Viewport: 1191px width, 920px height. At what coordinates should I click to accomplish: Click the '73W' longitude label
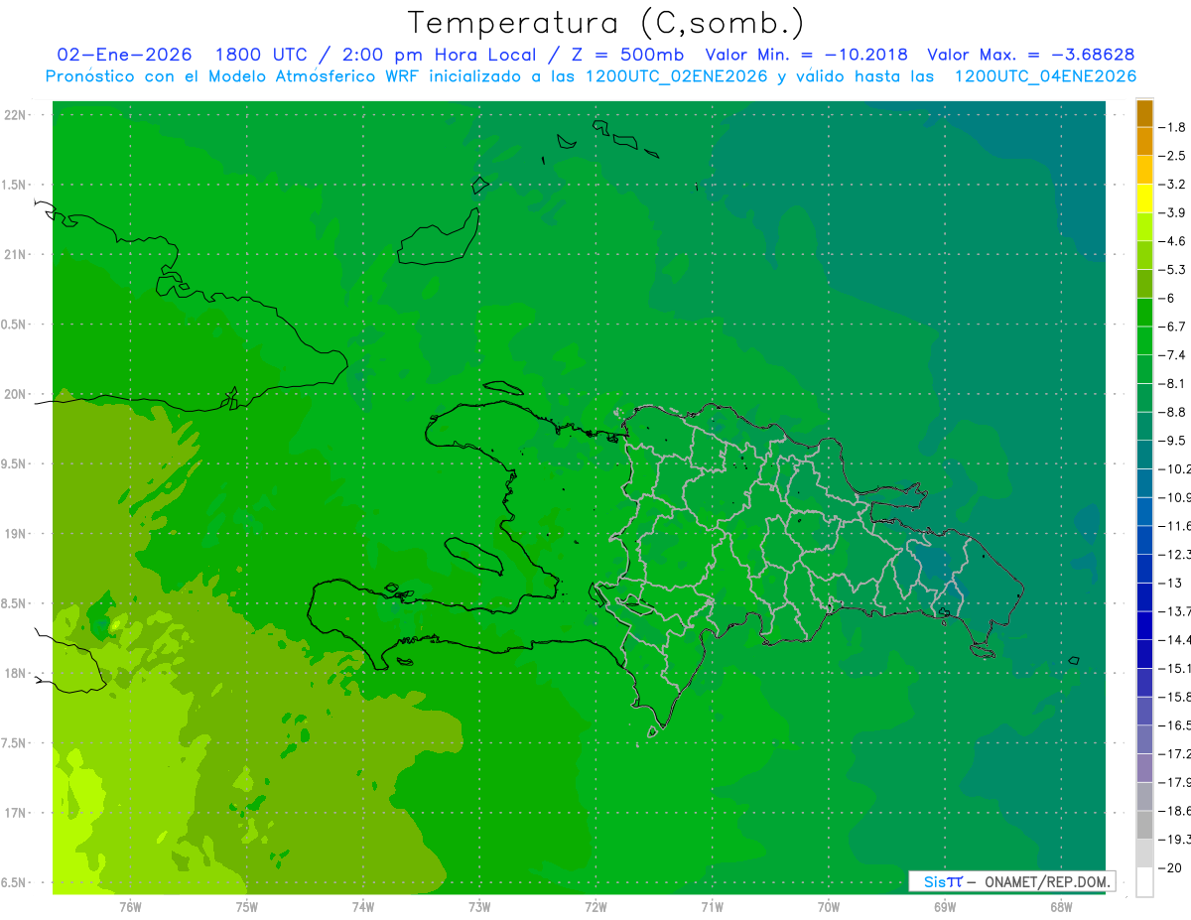(479, 907)
